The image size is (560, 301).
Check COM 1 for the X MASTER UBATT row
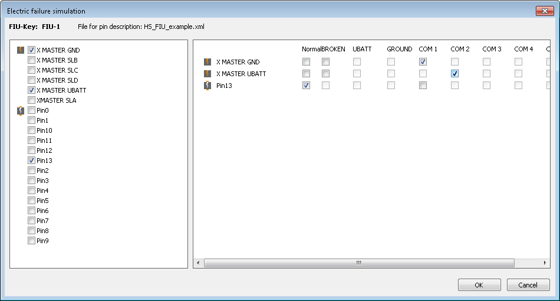pos(423,74)
